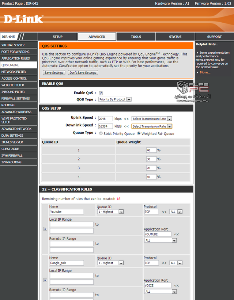
Task: Click the D-Link logo
Action: 23,19
